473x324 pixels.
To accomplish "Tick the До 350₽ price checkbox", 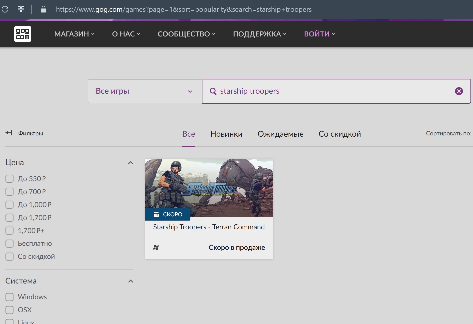I will click(9, 179).
